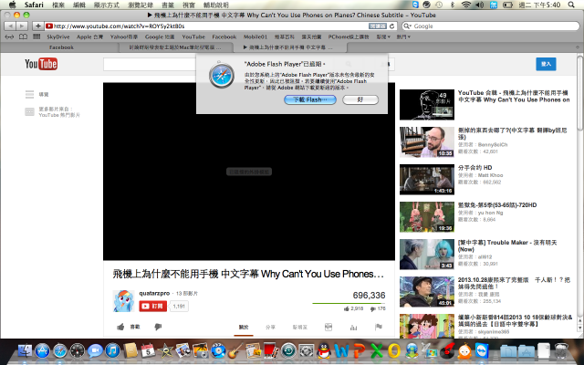Viewport: 584px width, 365px height.
Task: Open the 分手合約 HD video thumbnail
Action: (427, 180)
